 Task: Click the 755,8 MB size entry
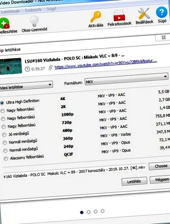163,116
